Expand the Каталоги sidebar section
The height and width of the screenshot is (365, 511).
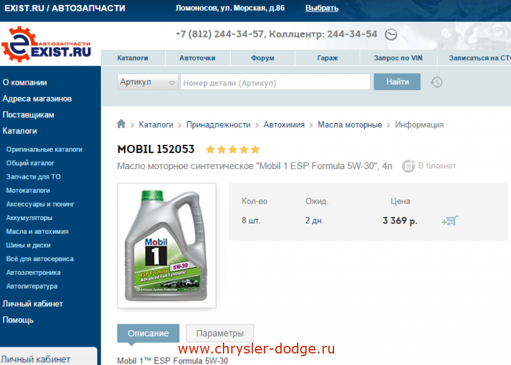pyautogui.click(x=20, y=131)
